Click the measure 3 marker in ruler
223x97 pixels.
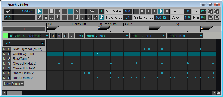click(155, 28)
